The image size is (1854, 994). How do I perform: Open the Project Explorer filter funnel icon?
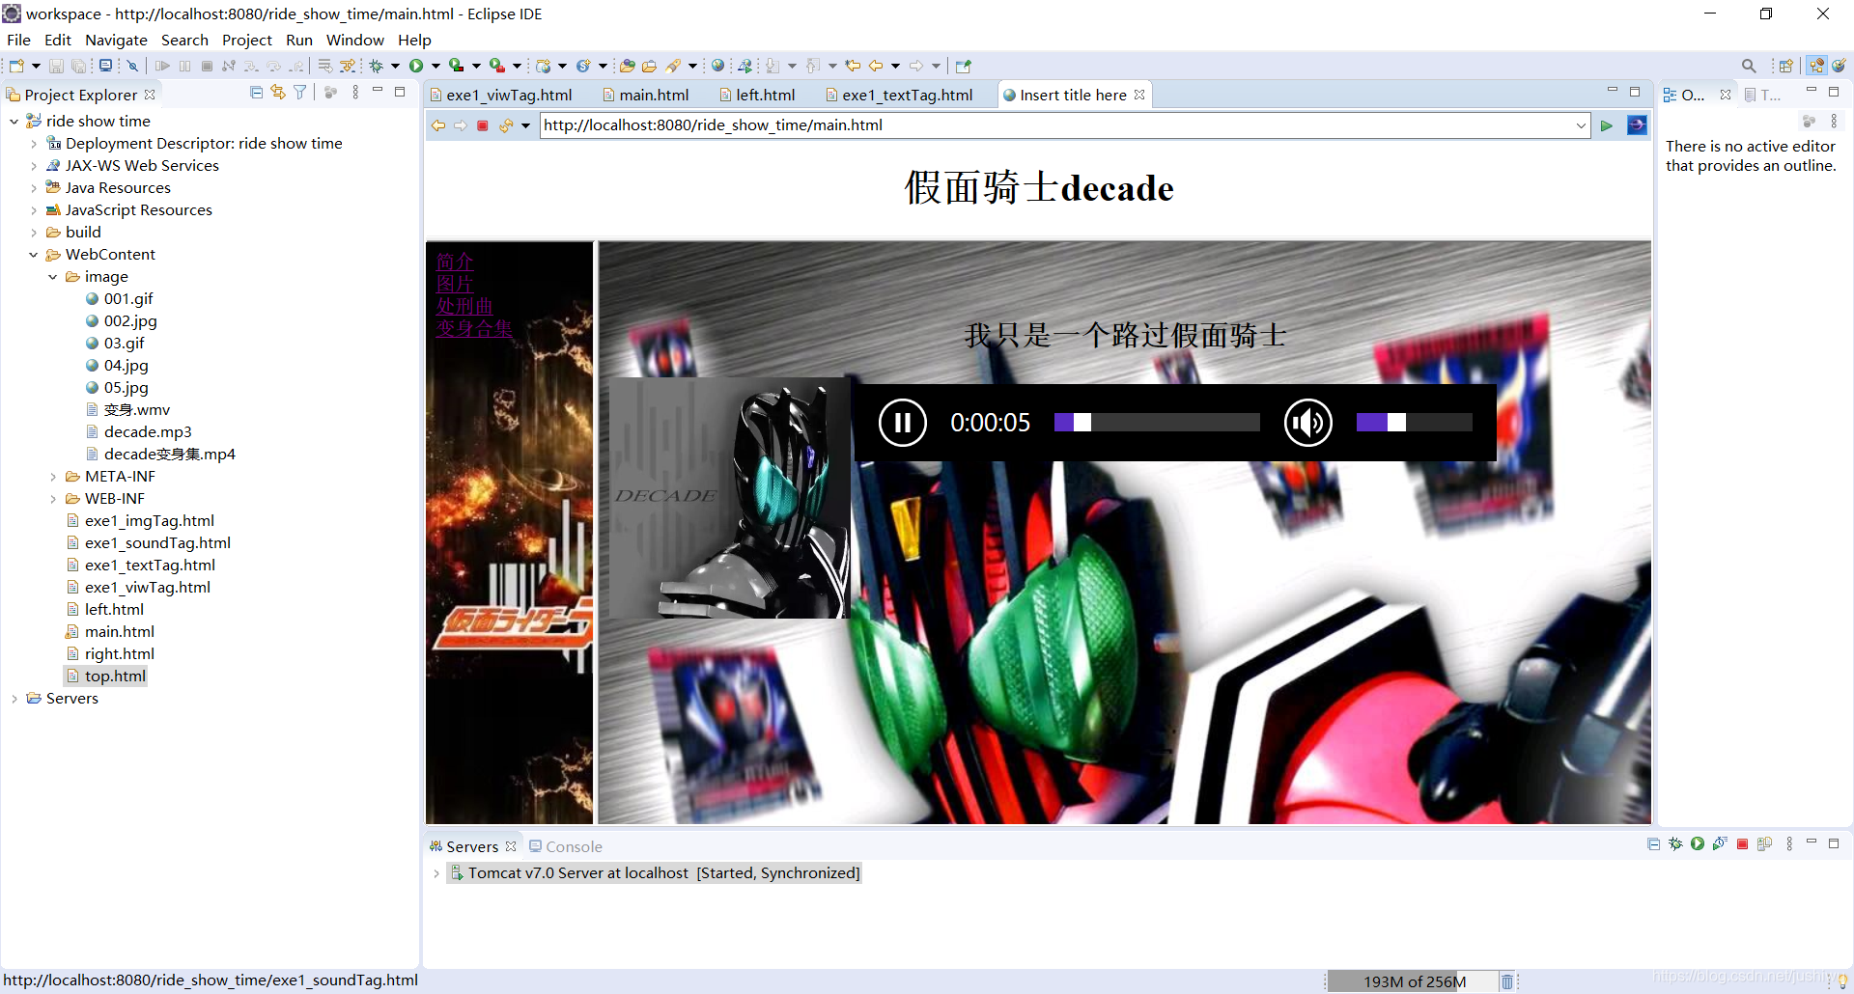pyautogui.click(x=300, y=93)
